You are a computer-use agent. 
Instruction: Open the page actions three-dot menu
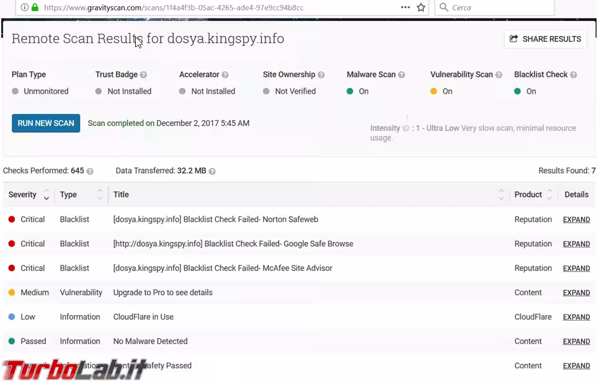(405, 7)
